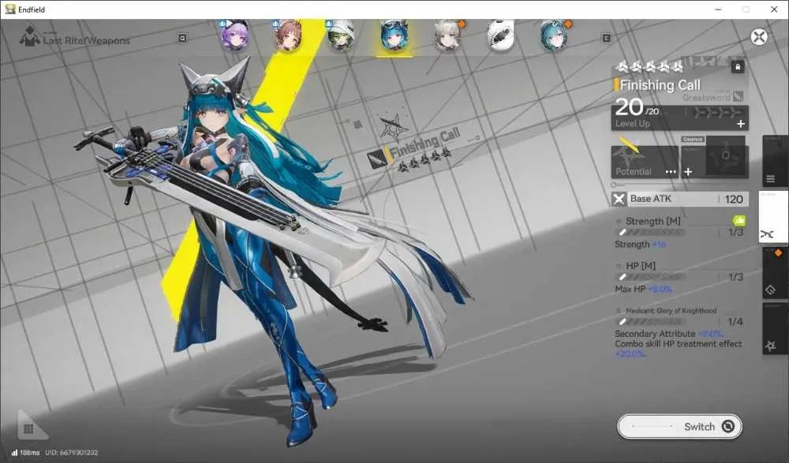This screenshot has height=463, width=789.
Task: Click the Base ATK value 120
Action: coord(734,200)
